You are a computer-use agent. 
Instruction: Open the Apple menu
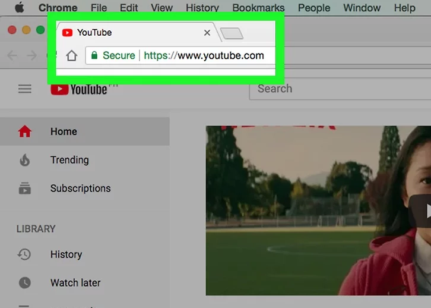point(19,8)
